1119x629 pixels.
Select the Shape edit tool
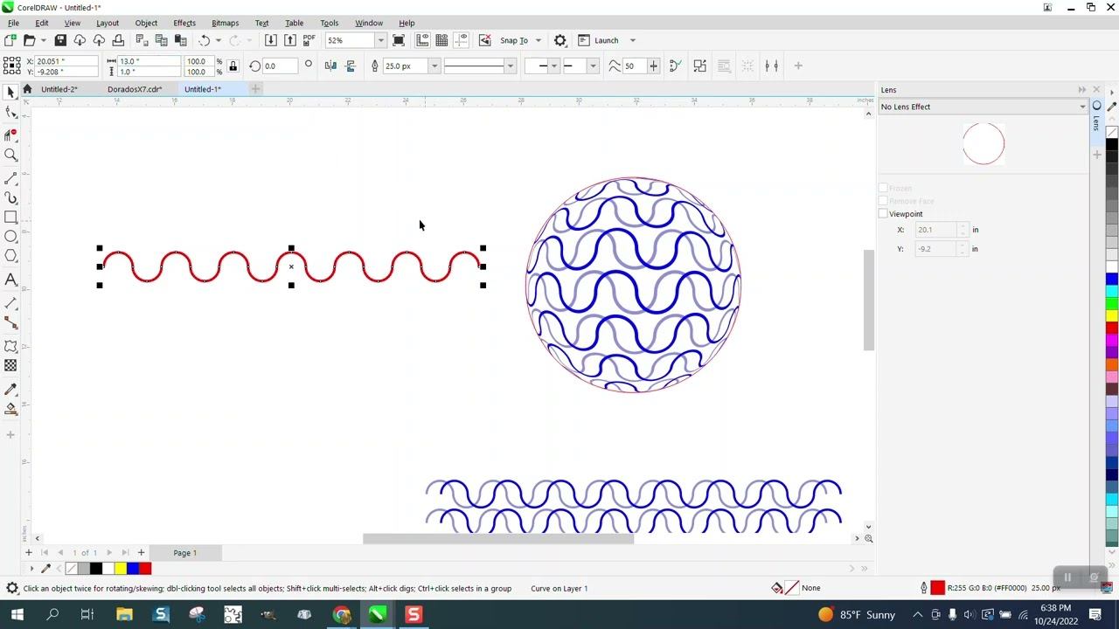coord(10,113)
